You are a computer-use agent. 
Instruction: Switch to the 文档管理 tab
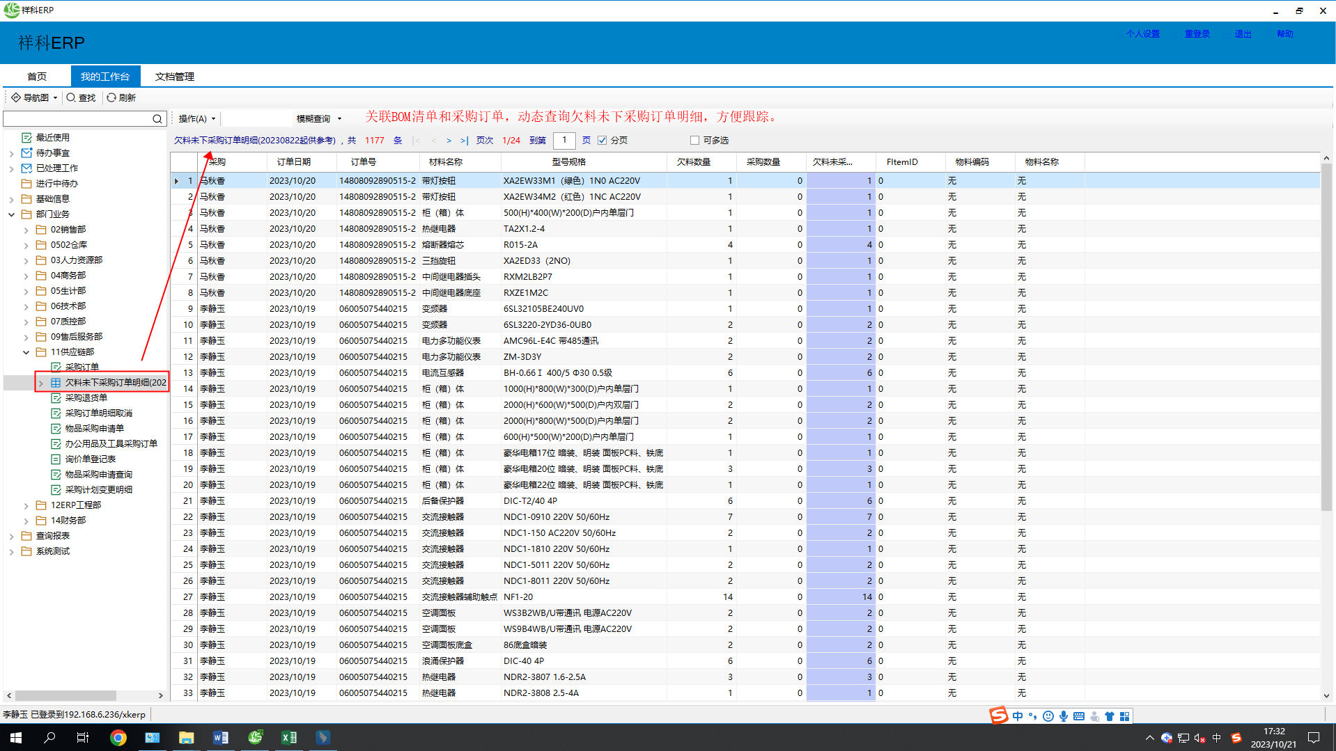pyautogui.click(x=174, y=77)
